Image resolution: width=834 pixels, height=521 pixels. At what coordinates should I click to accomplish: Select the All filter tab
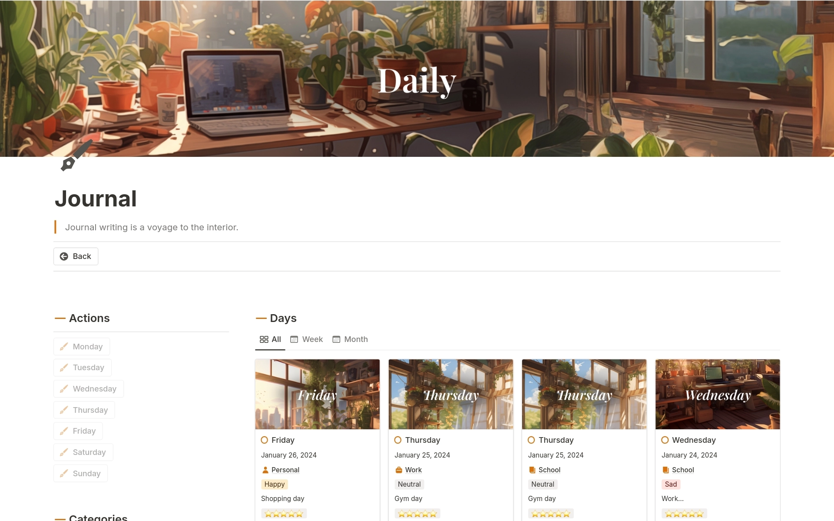(x=270, y=339)
